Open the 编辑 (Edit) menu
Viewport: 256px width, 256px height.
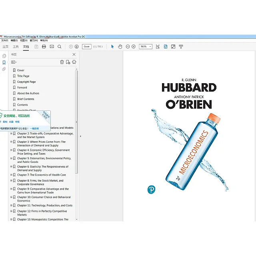[x=14, y=40]
